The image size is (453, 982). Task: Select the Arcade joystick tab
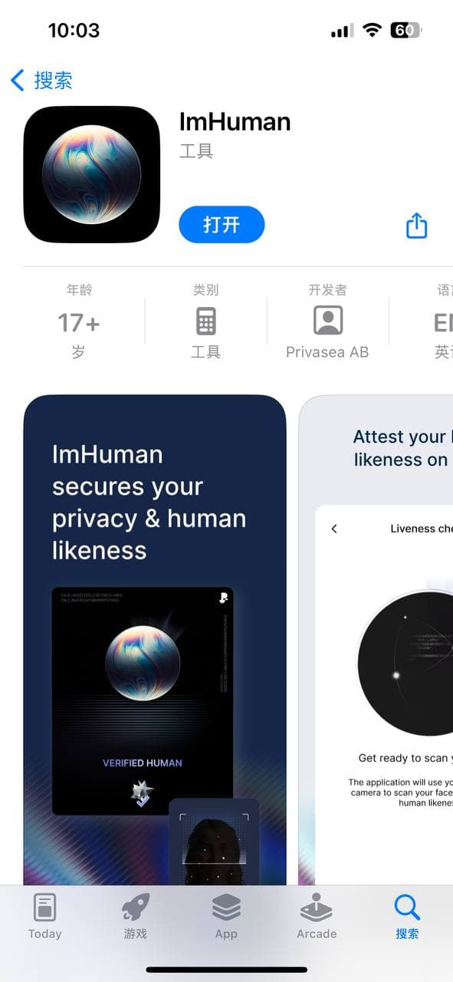point(317,918)
